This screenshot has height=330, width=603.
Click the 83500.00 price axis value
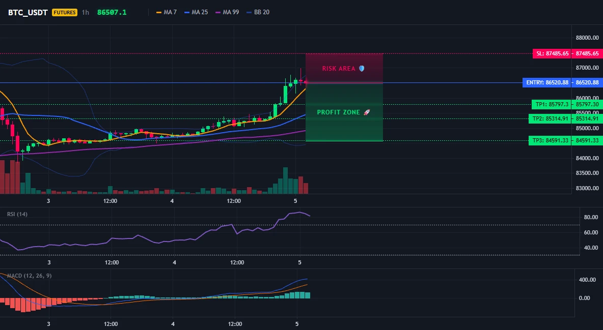coord(587,173)
